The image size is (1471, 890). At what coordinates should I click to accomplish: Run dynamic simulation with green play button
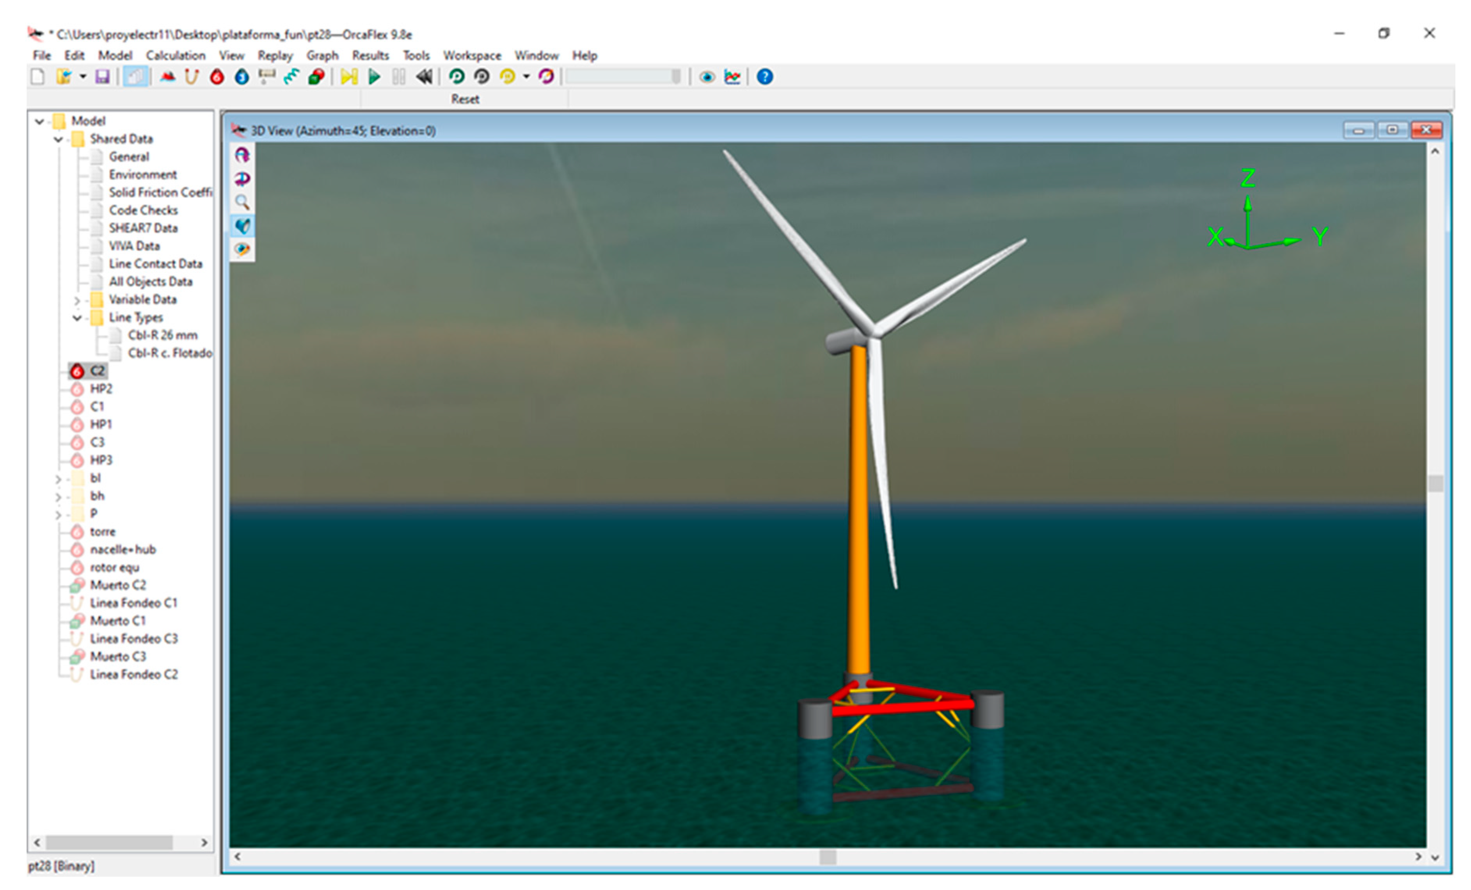click(374, 77)
